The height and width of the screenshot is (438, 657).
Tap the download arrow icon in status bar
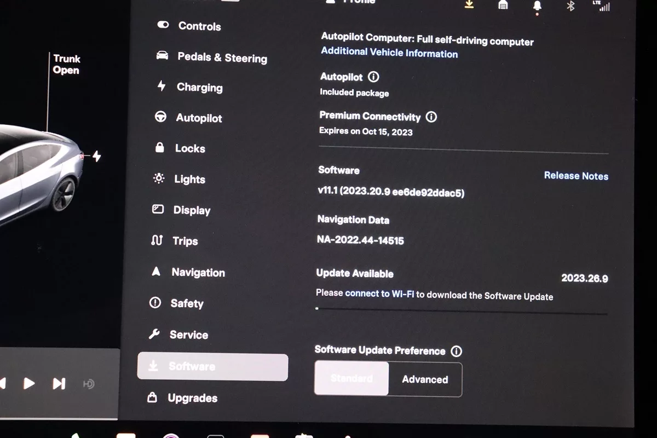(469, 4)
